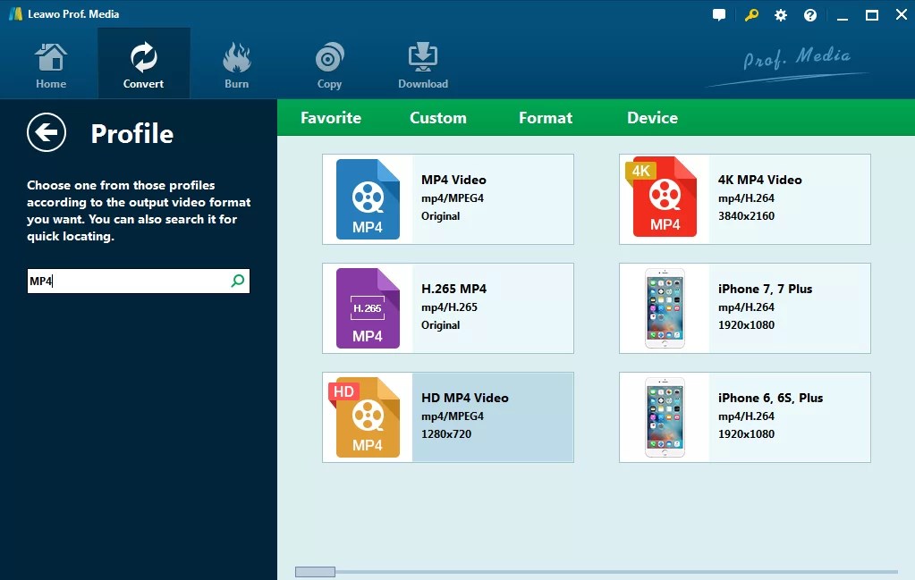
Task: Open the Copy module
Action: 329,63
